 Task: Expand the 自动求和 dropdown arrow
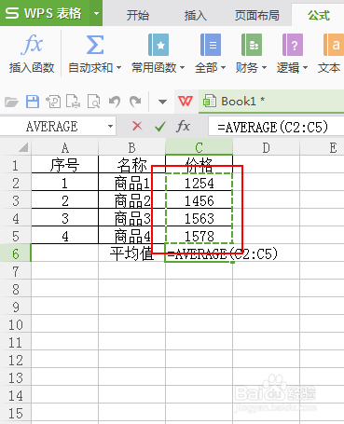tap(118, 67)
